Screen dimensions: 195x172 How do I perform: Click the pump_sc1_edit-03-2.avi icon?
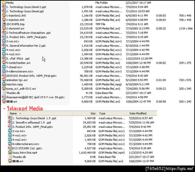(4, 89)
